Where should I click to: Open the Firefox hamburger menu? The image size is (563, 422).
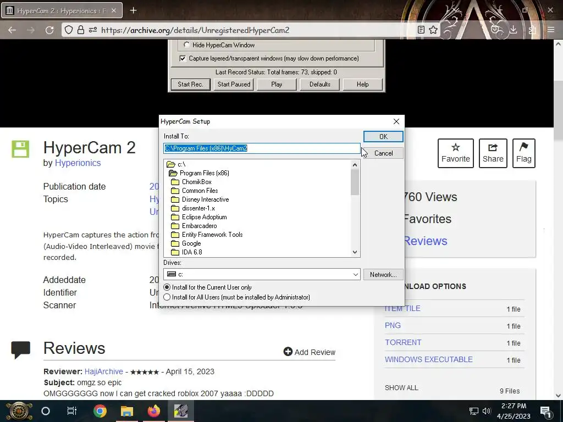pyautogui.click(x=551, y=30)
